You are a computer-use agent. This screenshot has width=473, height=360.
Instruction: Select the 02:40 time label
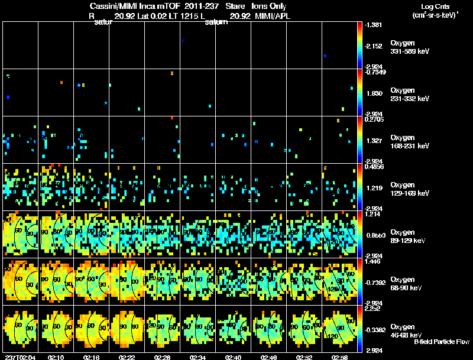click(233, 358)
